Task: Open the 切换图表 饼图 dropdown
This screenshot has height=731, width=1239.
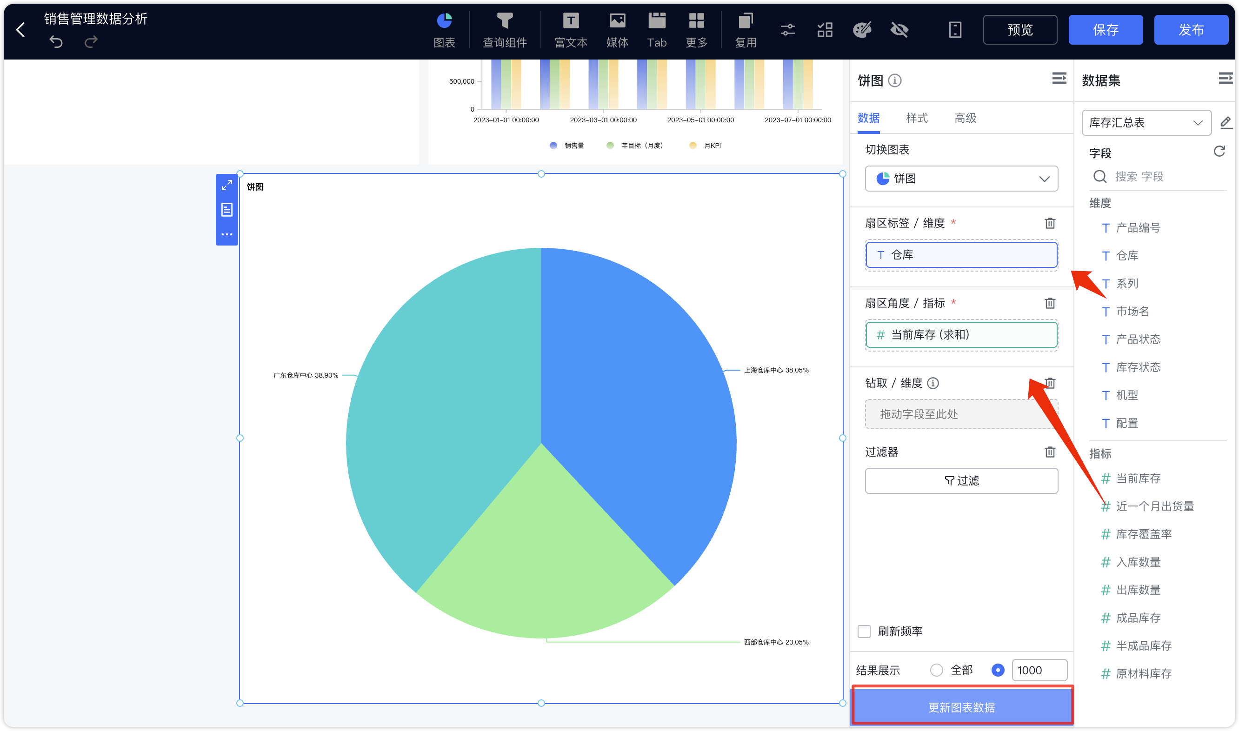Action: coord(962,178)
